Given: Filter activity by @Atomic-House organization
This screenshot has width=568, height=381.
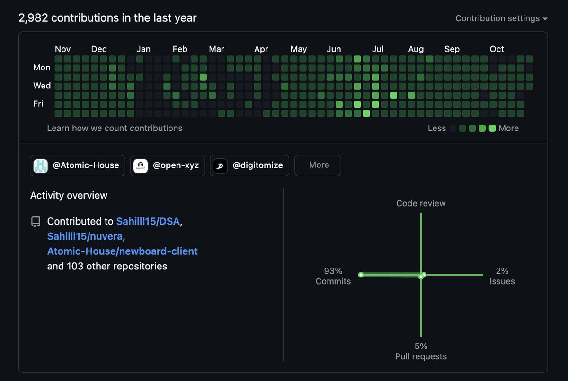Looking at the screenshot, I should point(78,165).
